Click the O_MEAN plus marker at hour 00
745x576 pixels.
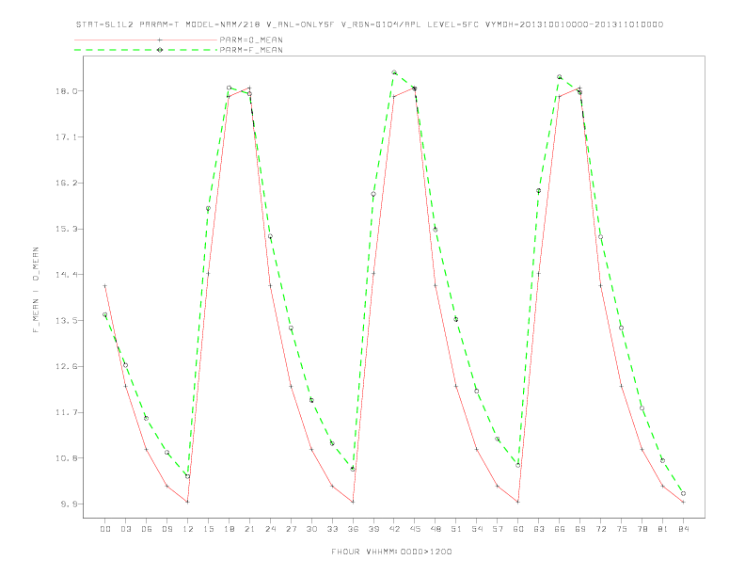(105, 286)
